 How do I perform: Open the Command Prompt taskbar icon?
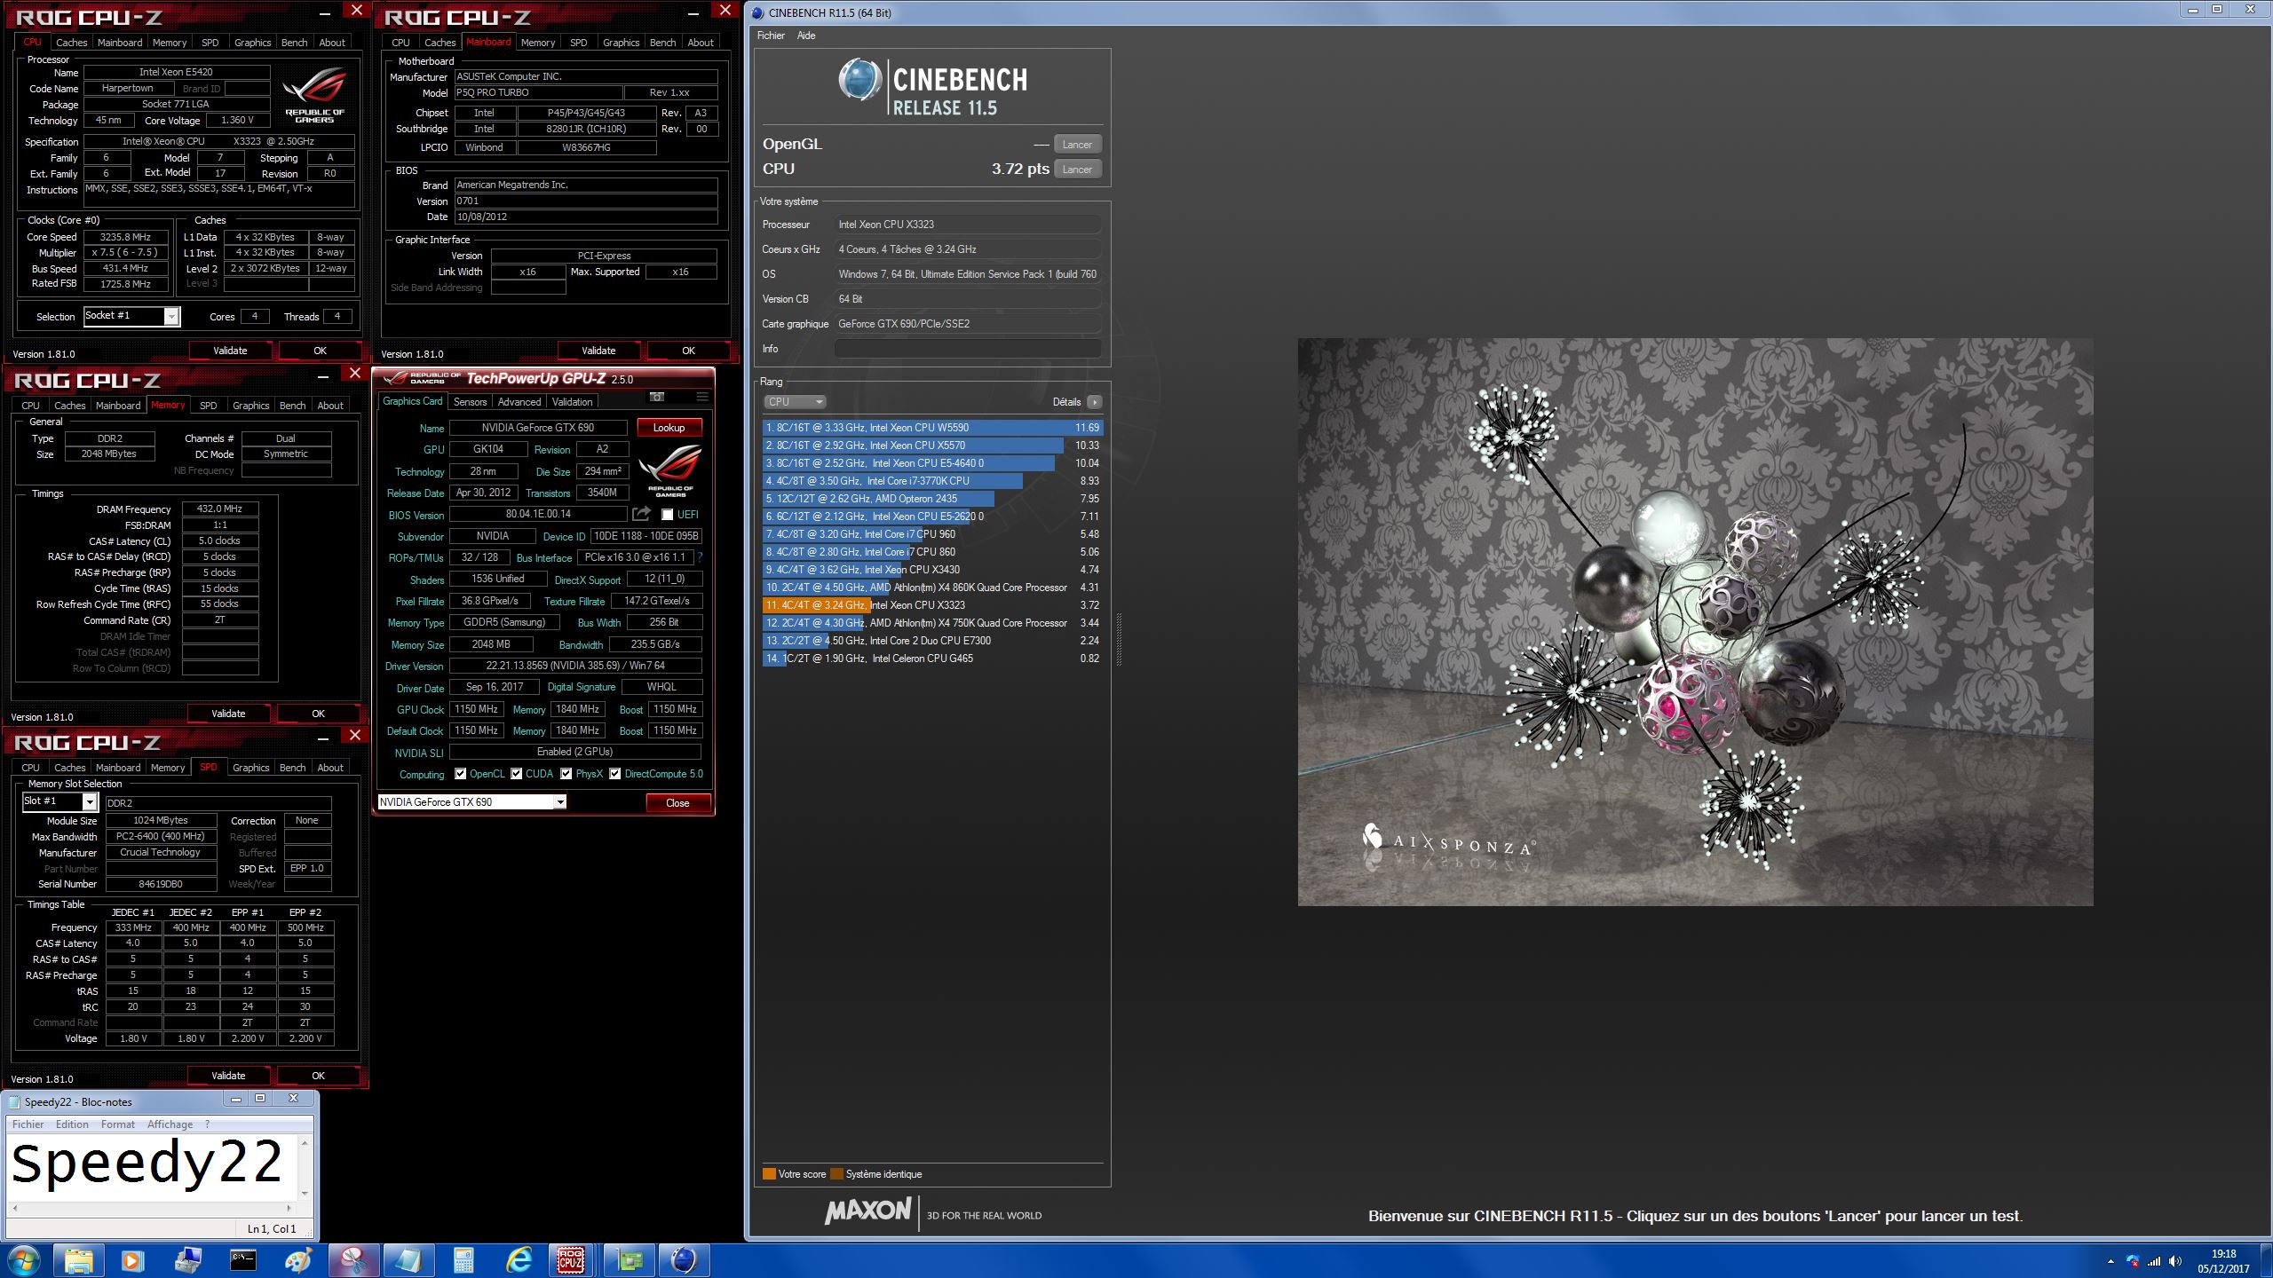243,1260
